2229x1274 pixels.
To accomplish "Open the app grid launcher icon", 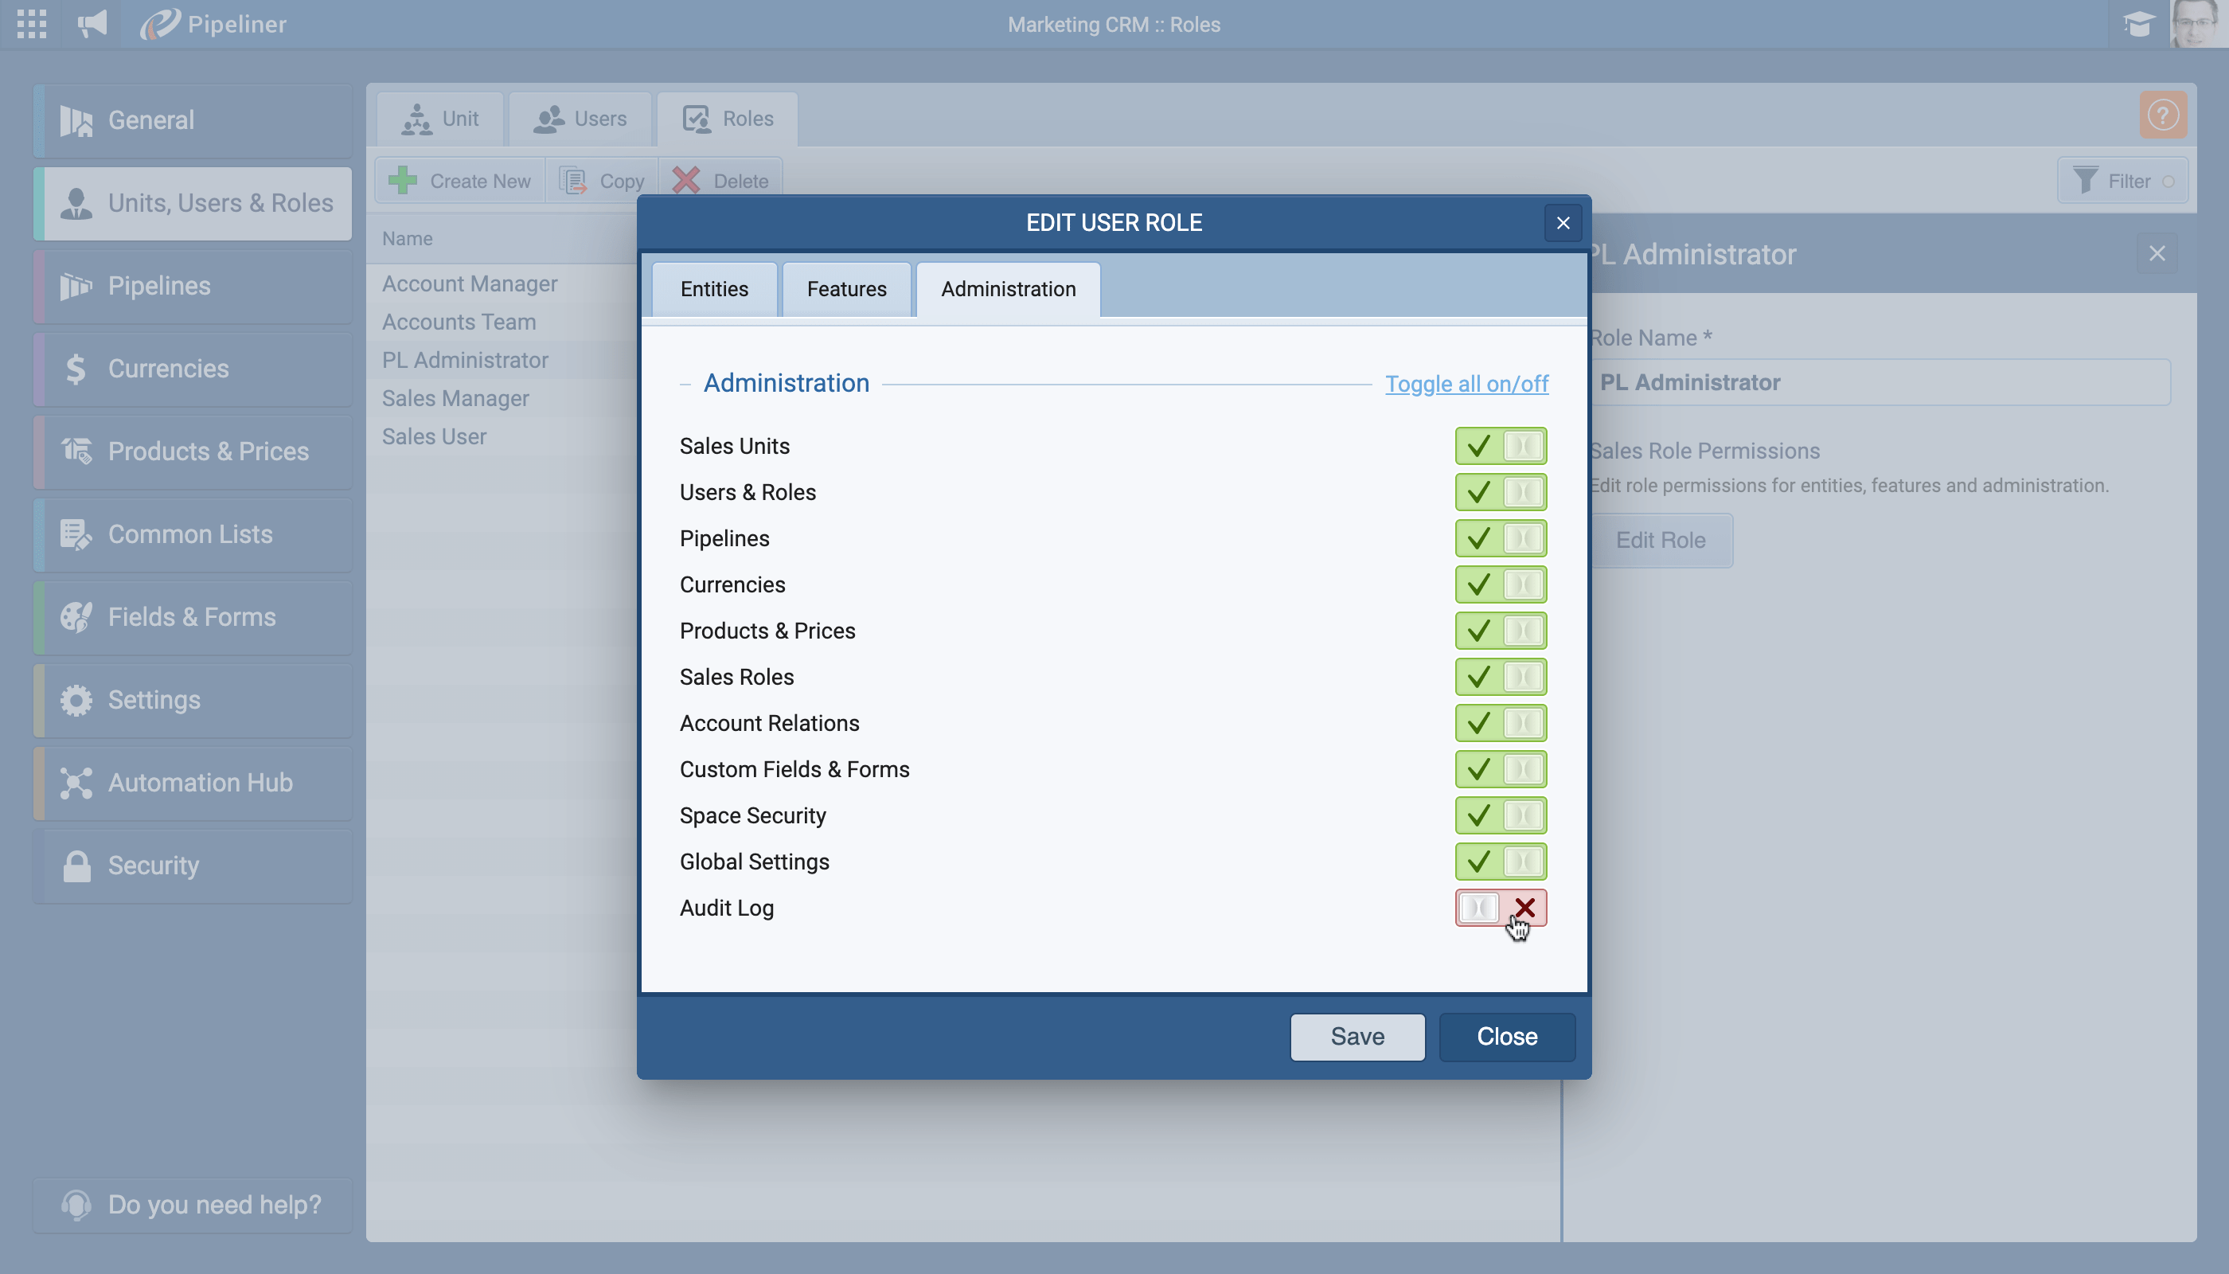I will pos(32,24).
